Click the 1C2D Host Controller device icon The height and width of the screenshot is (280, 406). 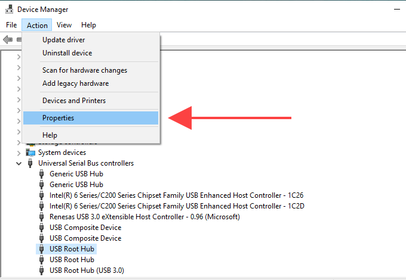41,206
